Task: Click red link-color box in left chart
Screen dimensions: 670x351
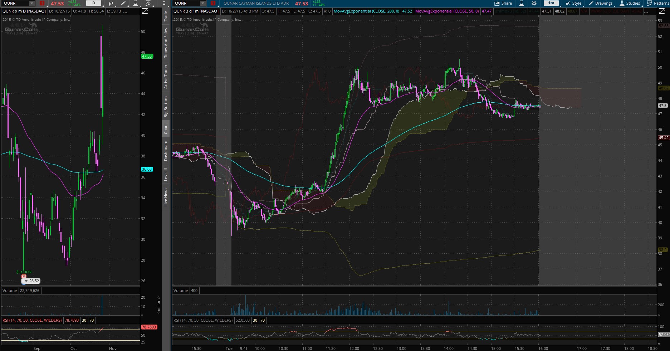Action: pyautogui.click(x=42, y=3)
